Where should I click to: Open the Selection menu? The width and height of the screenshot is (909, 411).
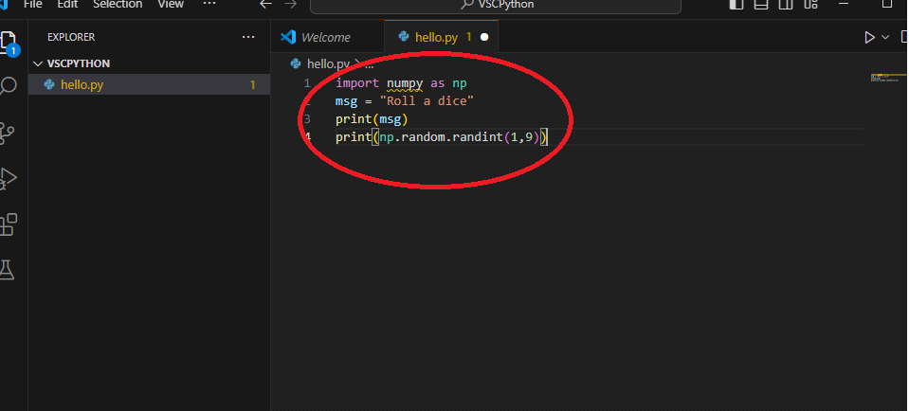[x=117, y=5]
